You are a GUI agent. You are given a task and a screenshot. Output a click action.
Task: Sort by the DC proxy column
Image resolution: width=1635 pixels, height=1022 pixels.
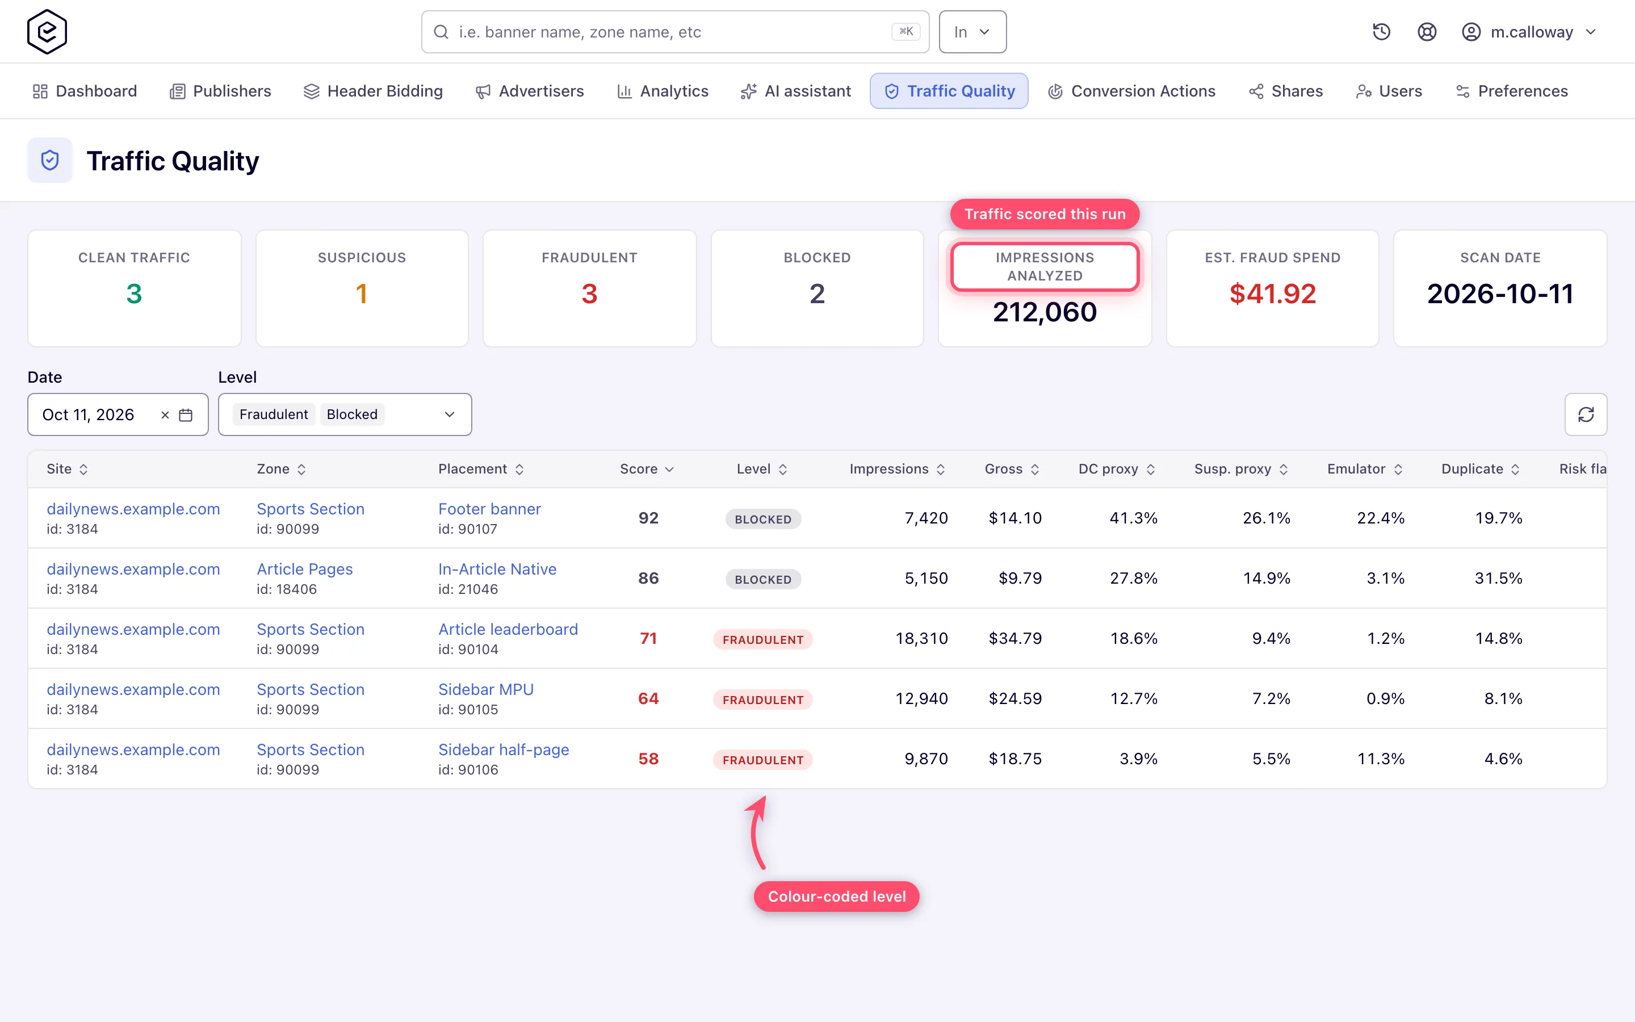coord(1117,469)
